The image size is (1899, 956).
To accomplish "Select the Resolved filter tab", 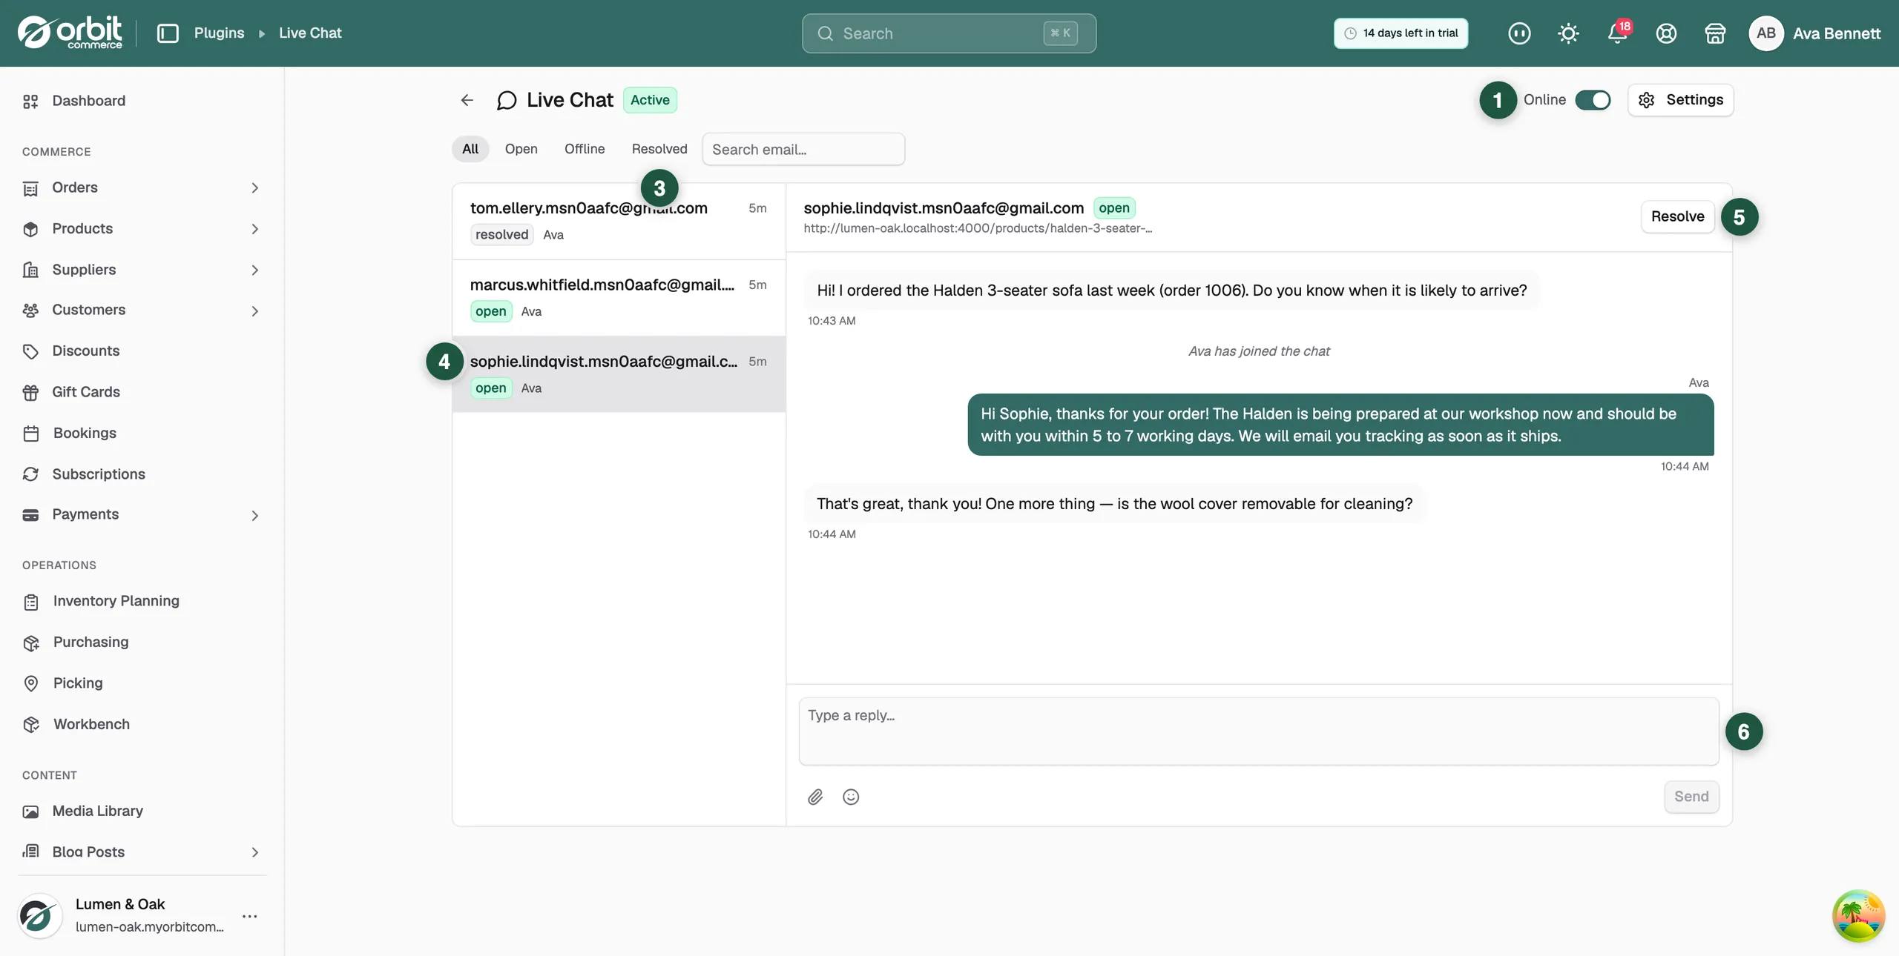I will tap(659, 149).
